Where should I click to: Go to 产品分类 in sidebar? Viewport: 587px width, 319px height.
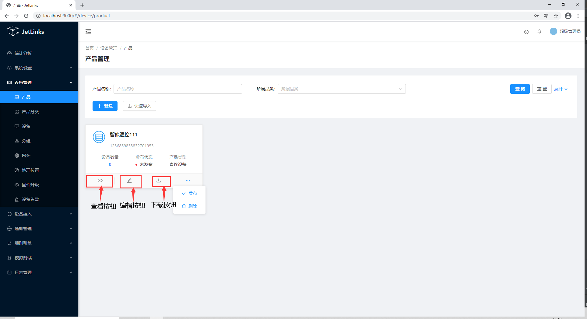coord(30,112)
